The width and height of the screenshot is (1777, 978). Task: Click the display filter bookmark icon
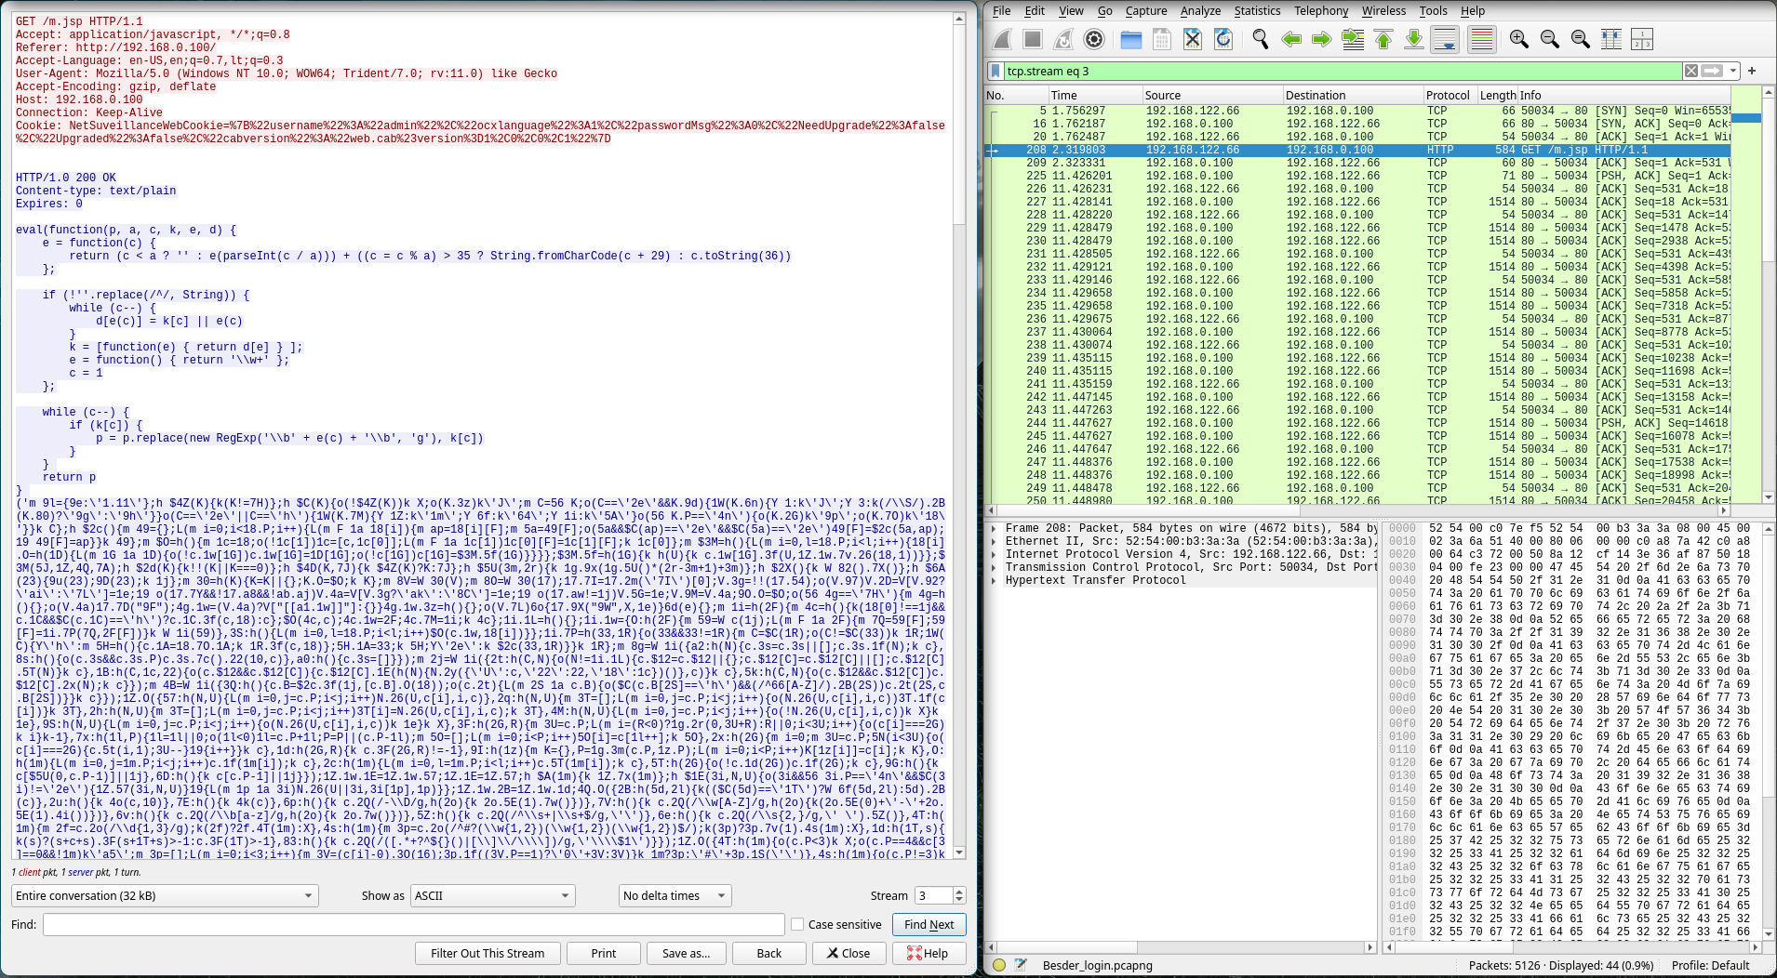pyautogui.click(x=995, y=71)
